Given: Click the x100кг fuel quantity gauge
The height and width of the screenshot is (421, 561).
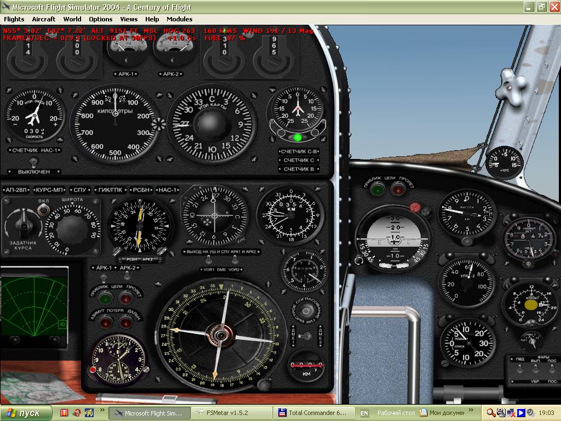Looking at the screenshot, I should [x=531, y=305].
